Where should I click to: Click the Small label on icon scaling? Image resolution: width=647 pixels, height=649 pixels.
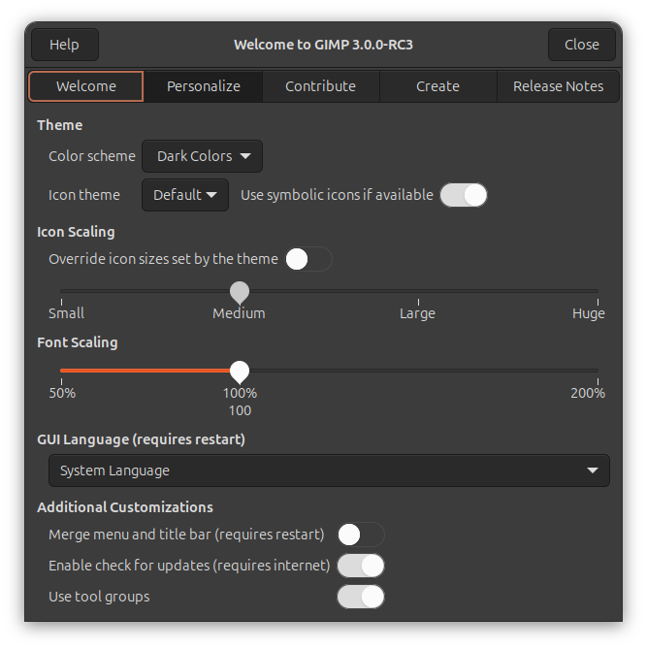click(66, 313)
